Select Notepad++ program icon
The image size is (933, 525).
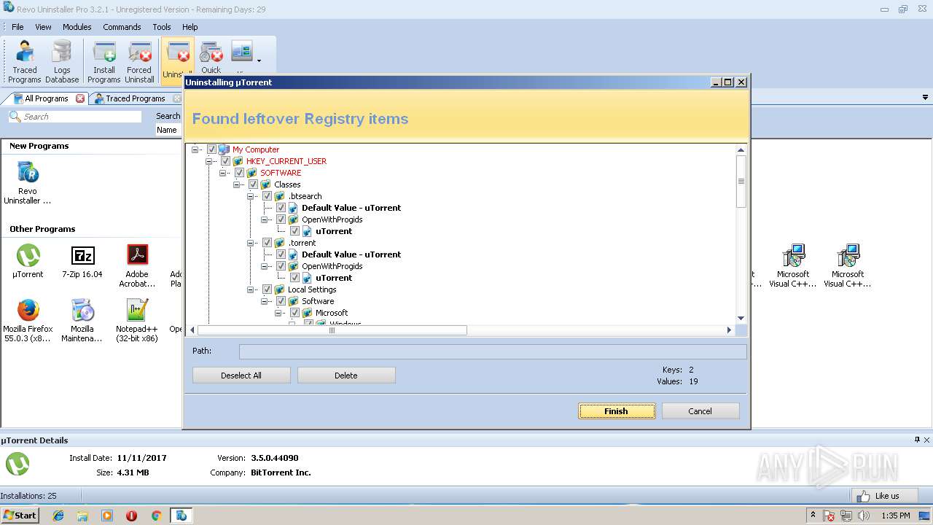tap(137, 321)
